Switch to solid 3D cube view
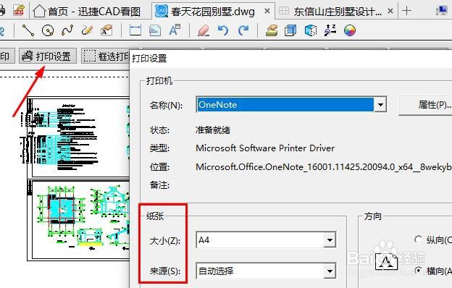This screenshot has width=452, height=288. [x=290, y=30]
